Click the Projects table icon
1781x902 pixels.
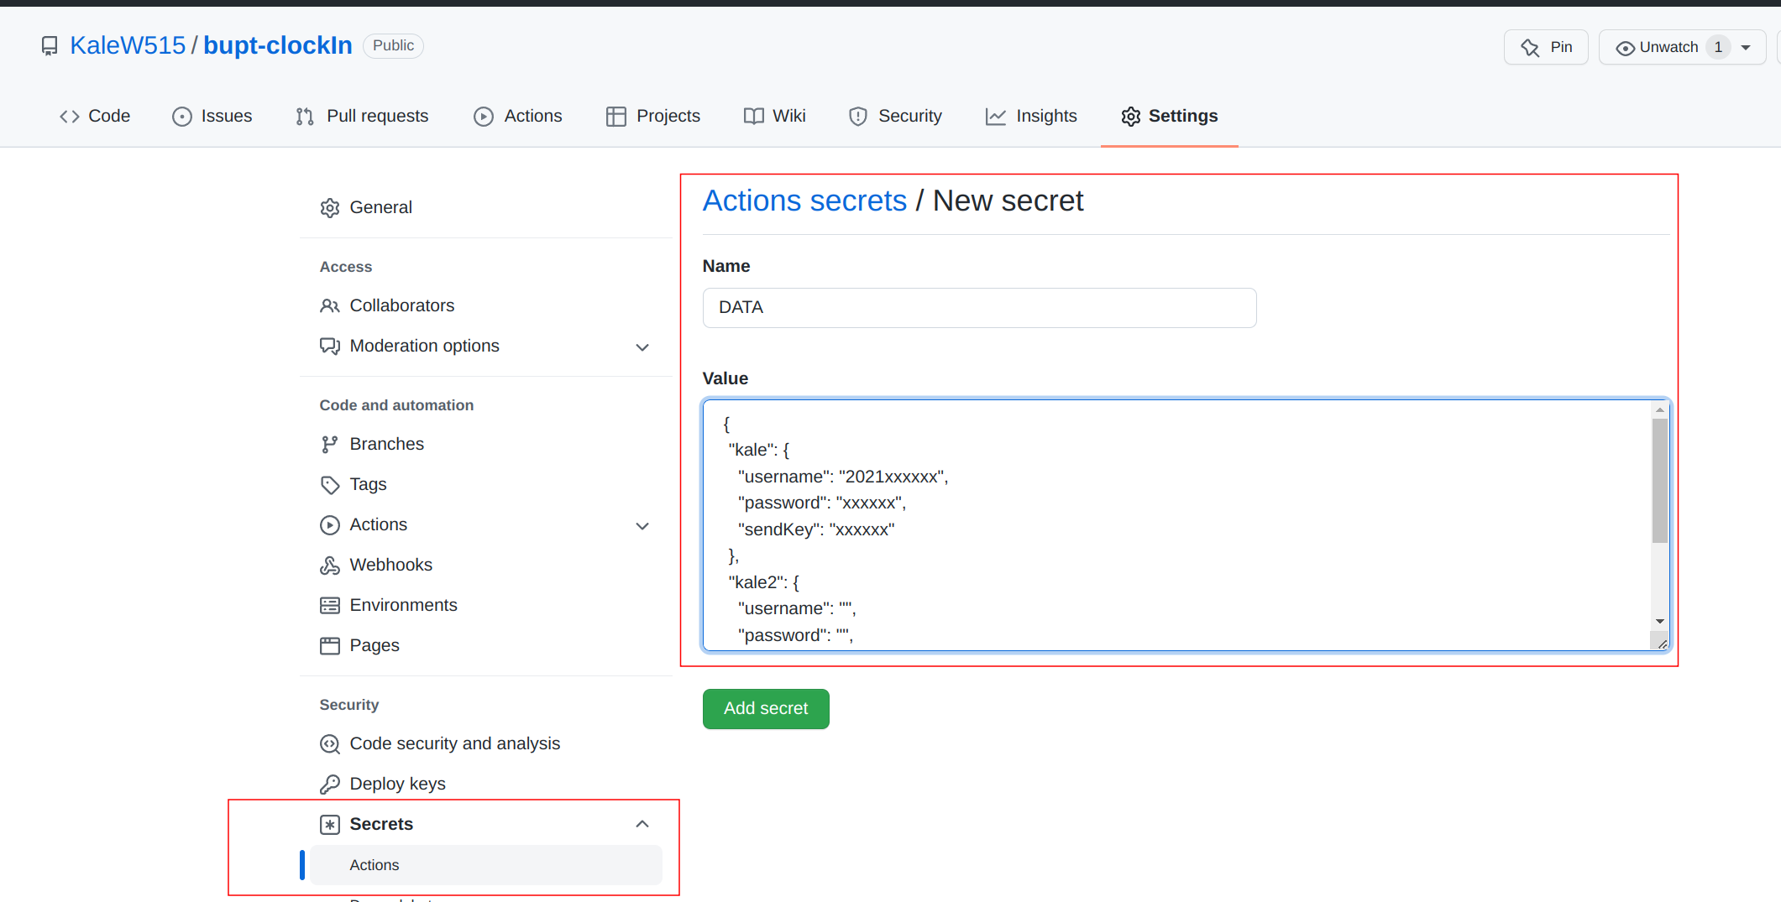[616, 117]
